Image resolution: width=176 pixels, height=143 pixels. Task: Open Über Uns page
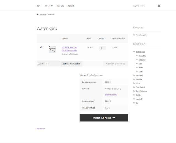click(x=60, y=6)
